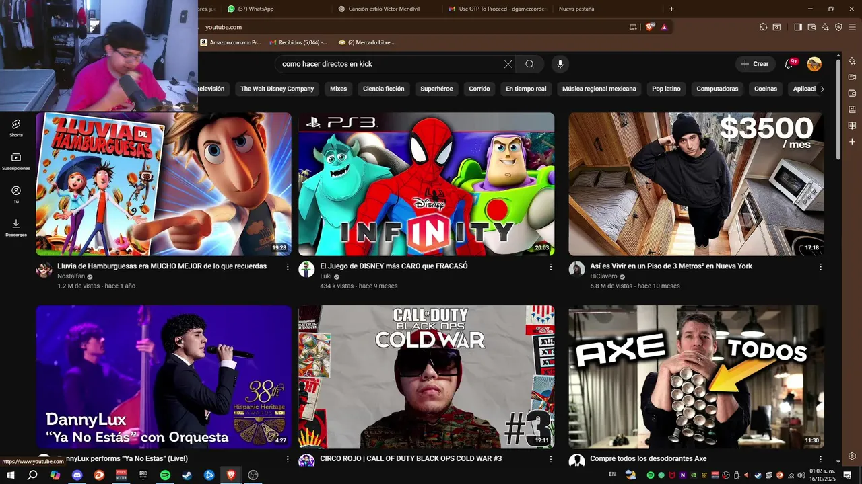
Task: Click the magnifier search button
Action: (529, 64)
